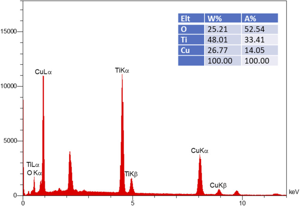Click the x-axis tick label 10
The width and height of the screenshot is (300, 206).
pyautogui.click(x=242, y=203)
